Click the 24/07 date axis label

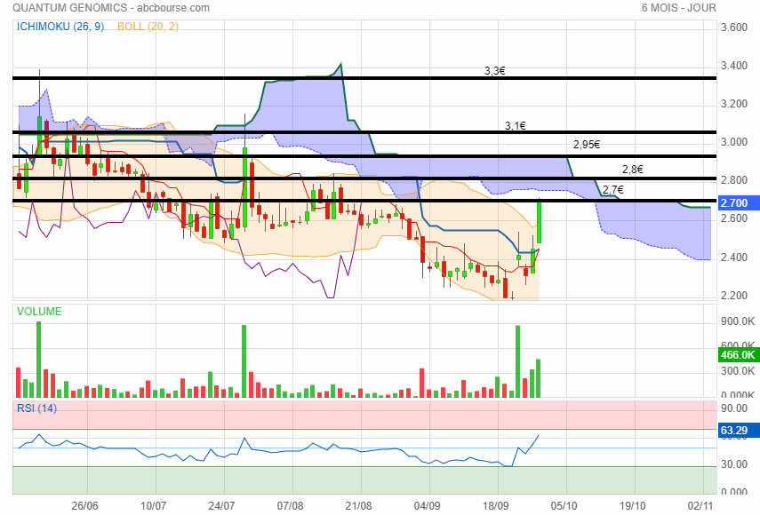tap(221, 506)
